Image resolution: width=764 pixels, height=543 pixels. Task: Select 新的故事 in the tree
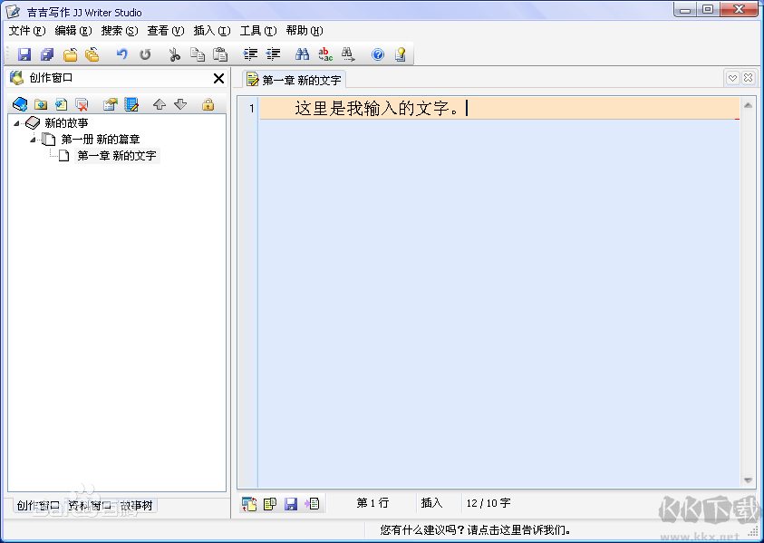tap(66, 123)
